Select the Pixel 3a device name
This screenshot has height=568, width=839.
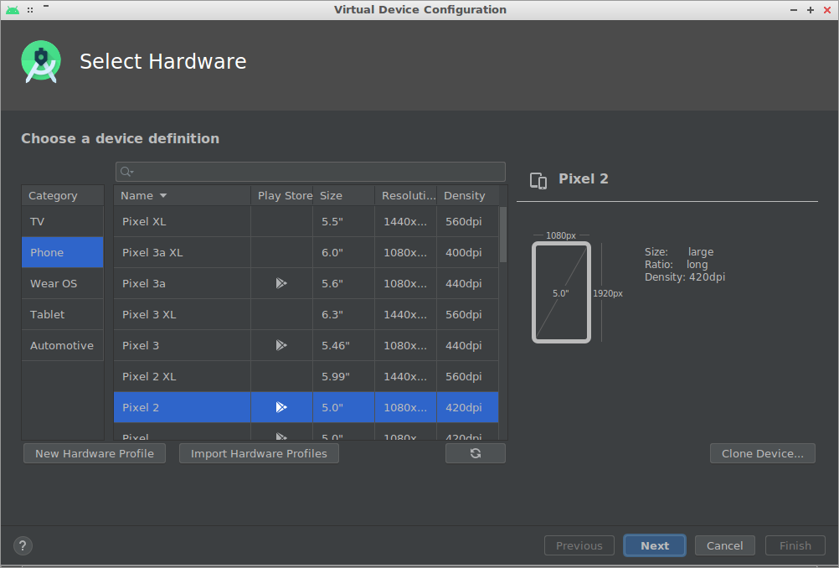[143, 283]
